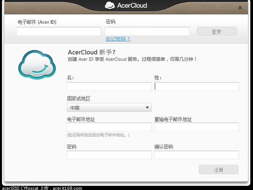Focus the login 密码 field at the top
The height and width of the screenshot is (190, 253).
[x=147, y=31]
